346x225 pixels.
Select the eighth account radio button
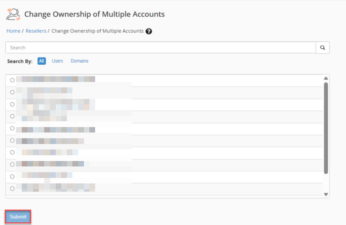click(12, 165)
